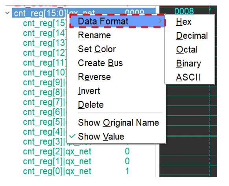The width and height of the screenshot is (229, 186).
Task: Select Hex data format
Action: click(x=183, y=22)
